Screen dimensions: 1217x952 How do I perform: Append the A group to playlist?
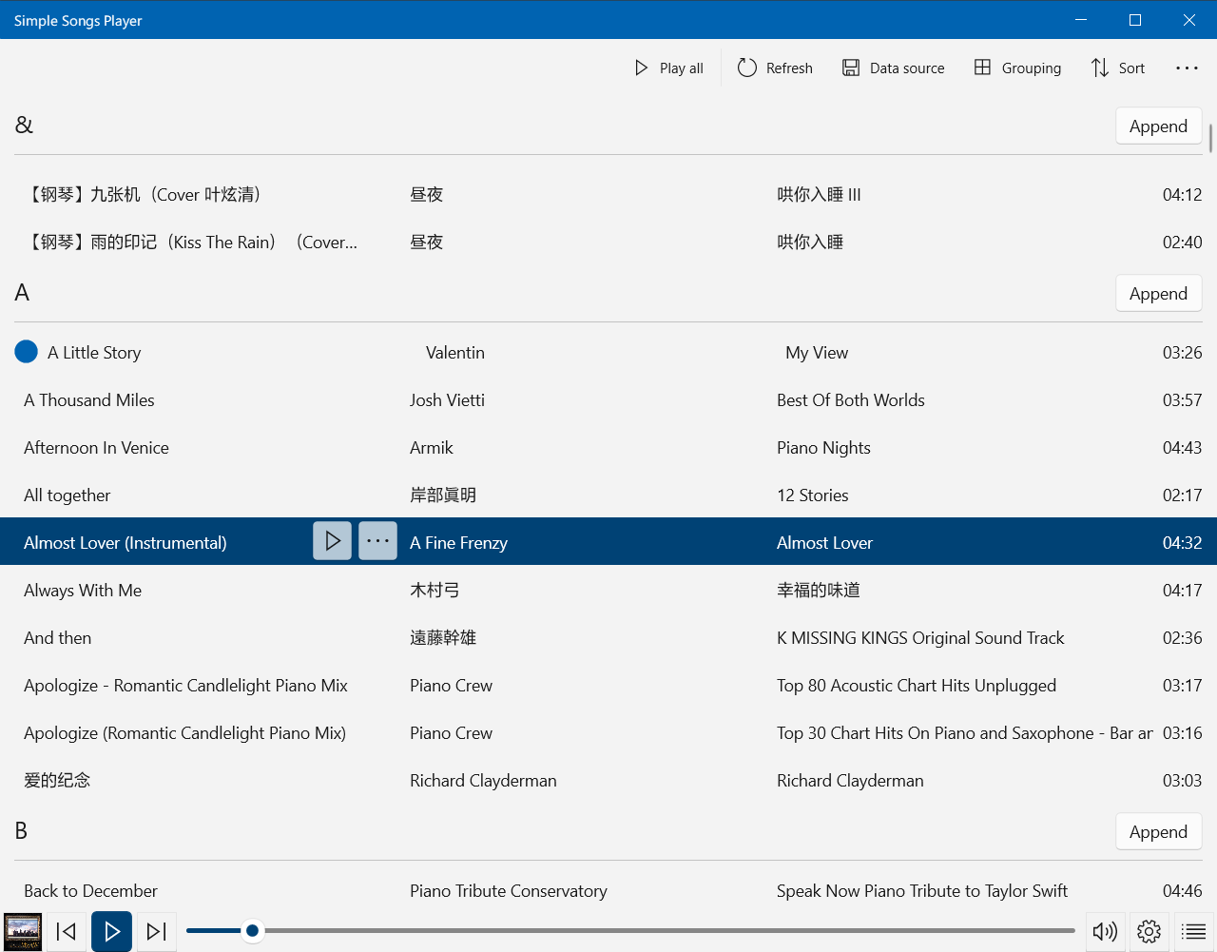[x=1158, y=293]
